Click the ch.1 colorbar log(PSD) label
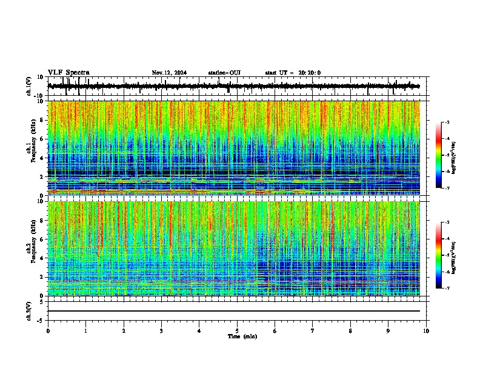 454,158
